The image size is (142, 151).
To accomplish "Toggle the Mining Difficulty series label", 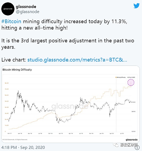I will 121,77.
